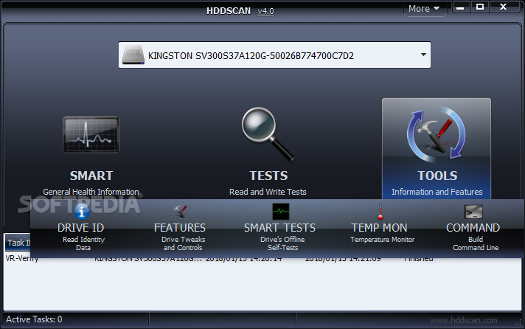Image resolution: width=525 pixels, height=329 pixels.
Task: Open the TOOLS hammer and screwdriver icon
Action: 437,134
